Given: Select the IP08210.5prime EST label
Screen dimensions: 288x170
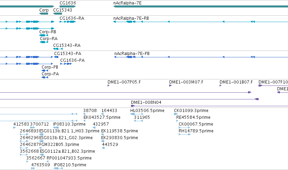Looking at the screenshot, I should [x=70, y=165].
